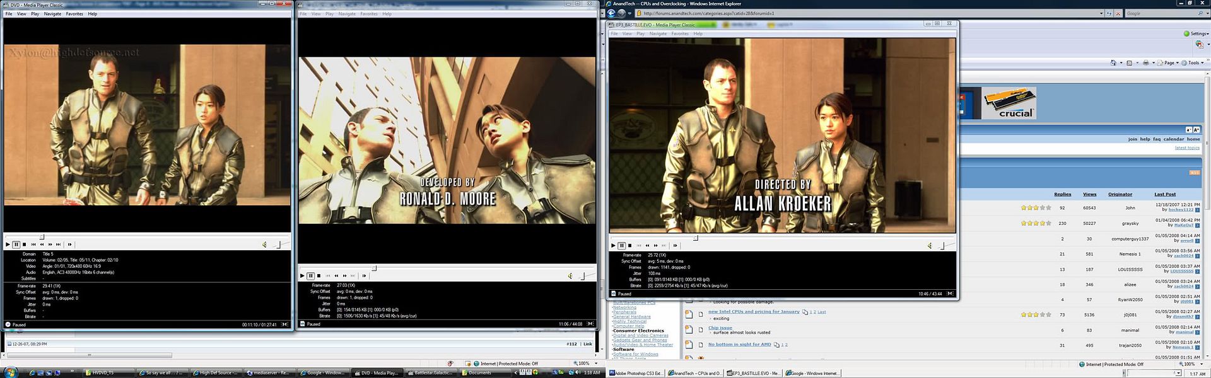Switch to HVDVD_TS taskbar button
The height and width of the screenshot is (378, 1211).
[107, 373]
